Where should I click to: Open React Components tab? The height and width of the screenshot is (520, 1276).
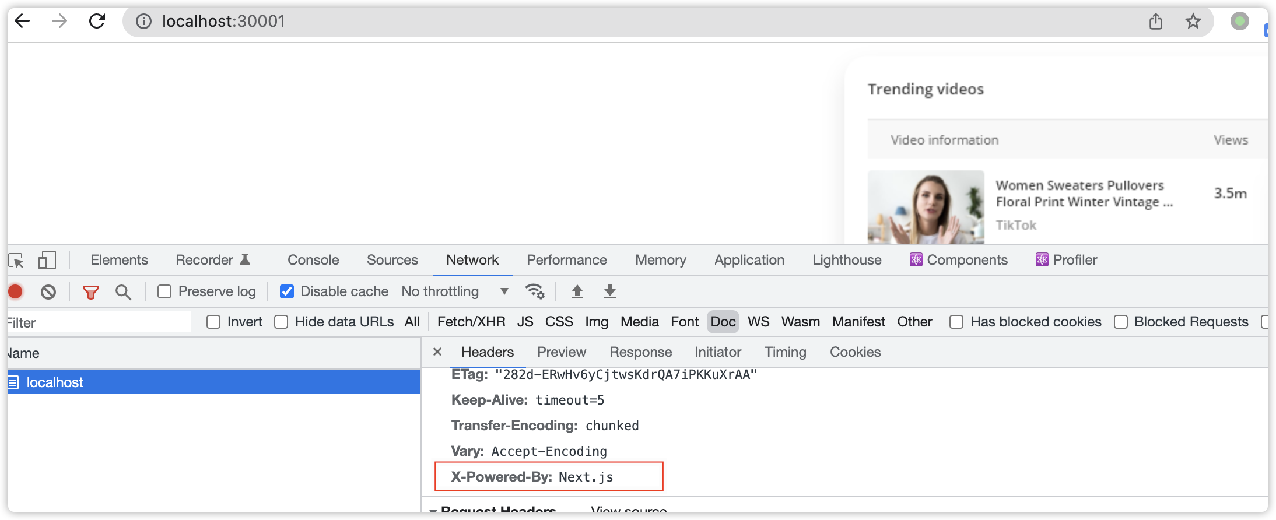959,260
